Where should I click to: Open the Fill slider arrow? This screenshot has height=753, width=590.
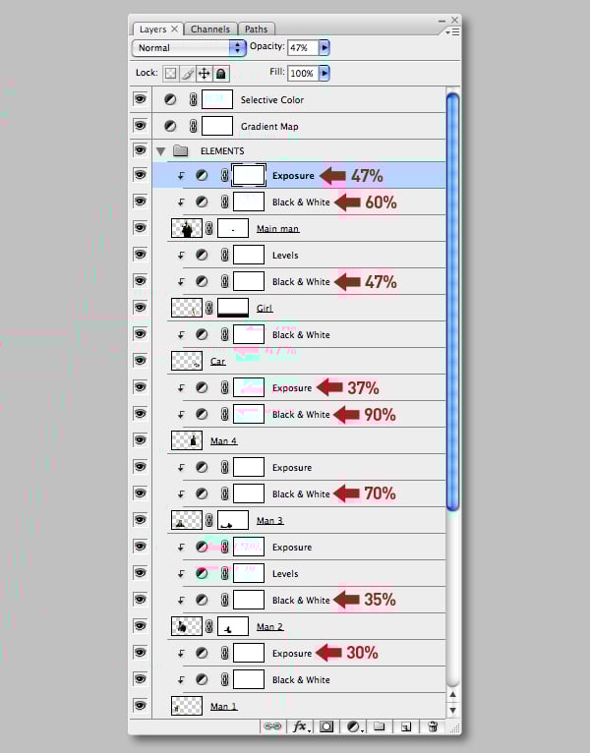click(x=324, y=74)
